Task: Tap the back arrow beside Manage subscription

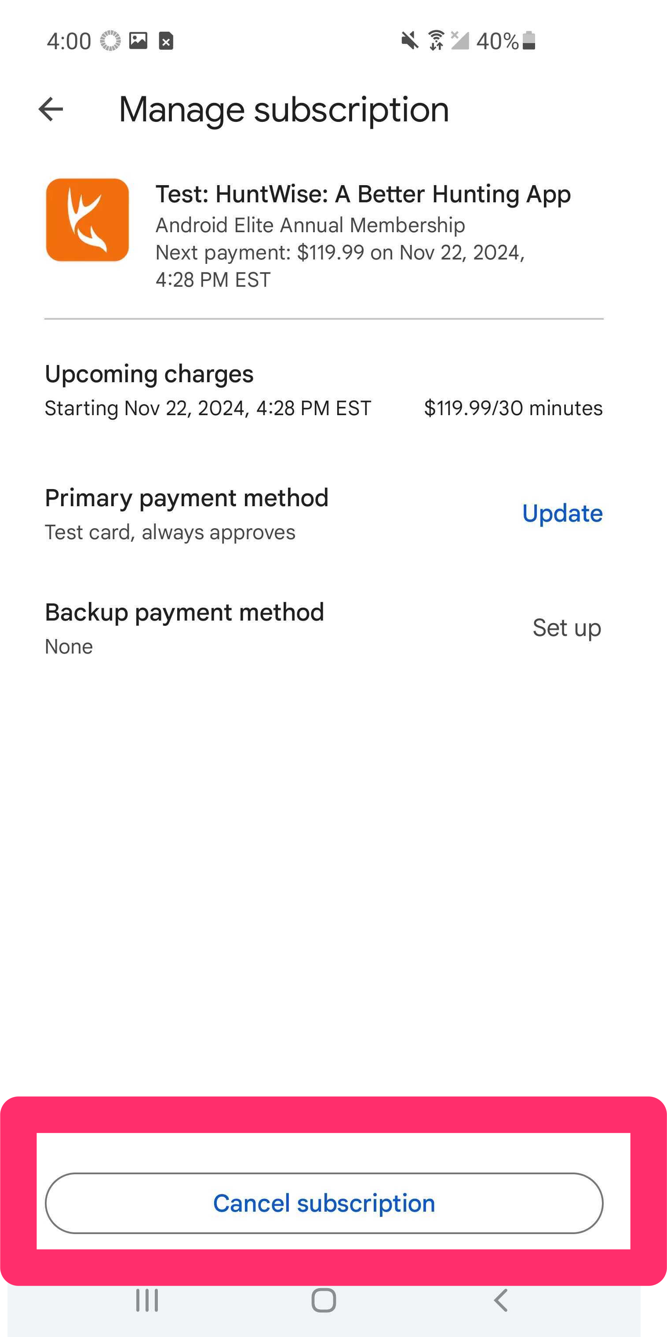Action: pyautogui.click(x=51, y=110)
